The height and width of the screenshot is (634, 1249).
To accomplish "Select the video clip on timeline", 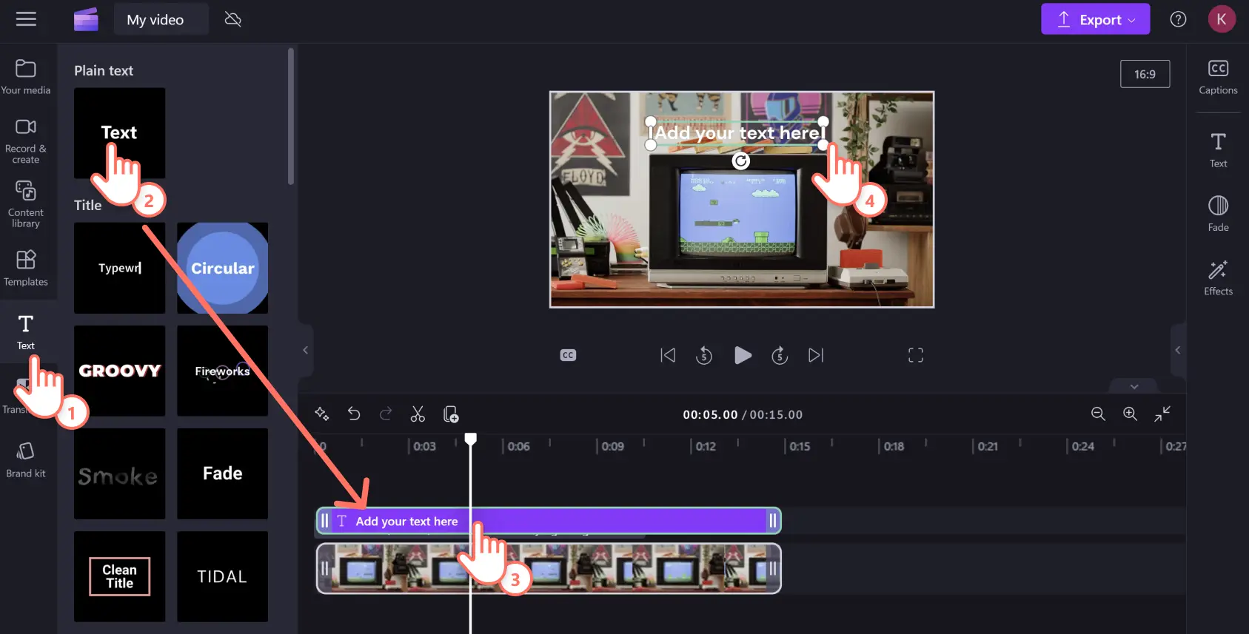I will point(549,569).
